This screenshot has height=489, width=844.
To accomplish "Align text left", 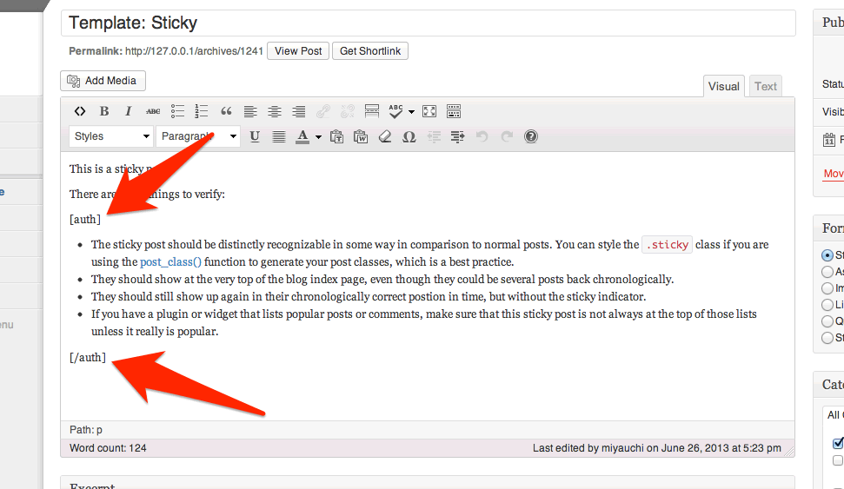I will coord(250,111).
